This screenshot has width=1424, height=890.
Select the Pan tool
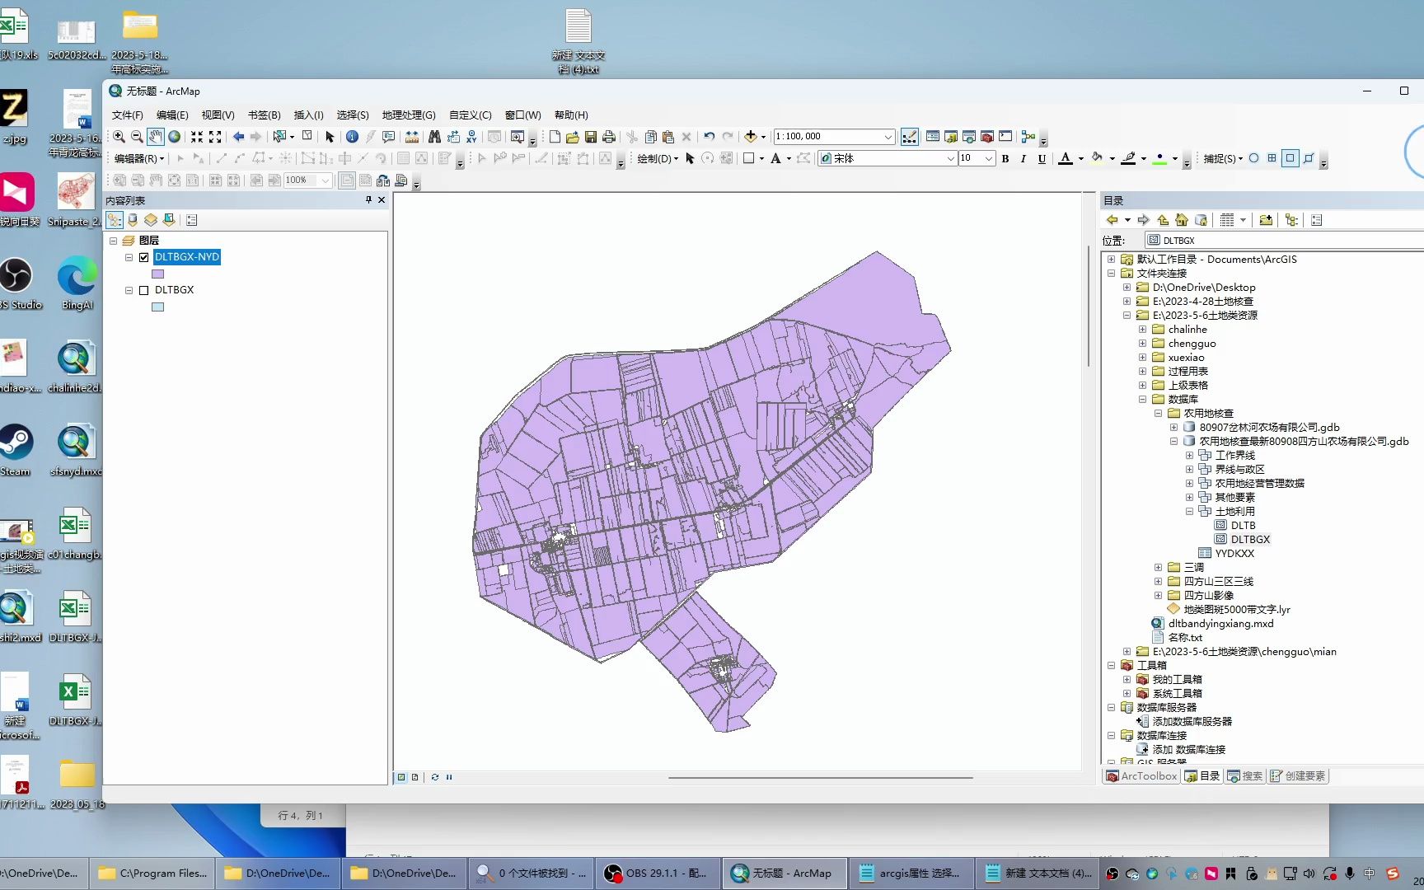(156, 137)
